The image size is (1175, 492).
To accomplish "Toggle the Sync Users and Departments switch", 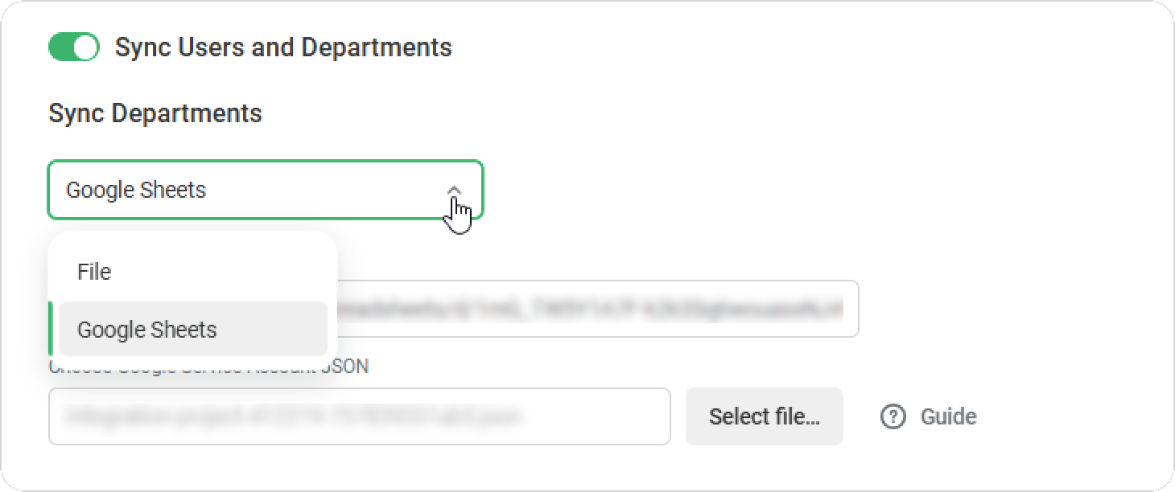I will tap(73, 47).
